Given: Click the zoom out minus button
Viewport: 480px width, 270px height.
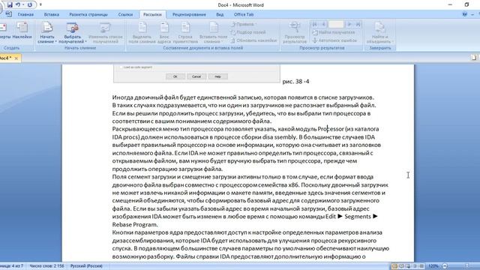Looking at the screenshot, I should pyautogui.click(x=445, y=266).
